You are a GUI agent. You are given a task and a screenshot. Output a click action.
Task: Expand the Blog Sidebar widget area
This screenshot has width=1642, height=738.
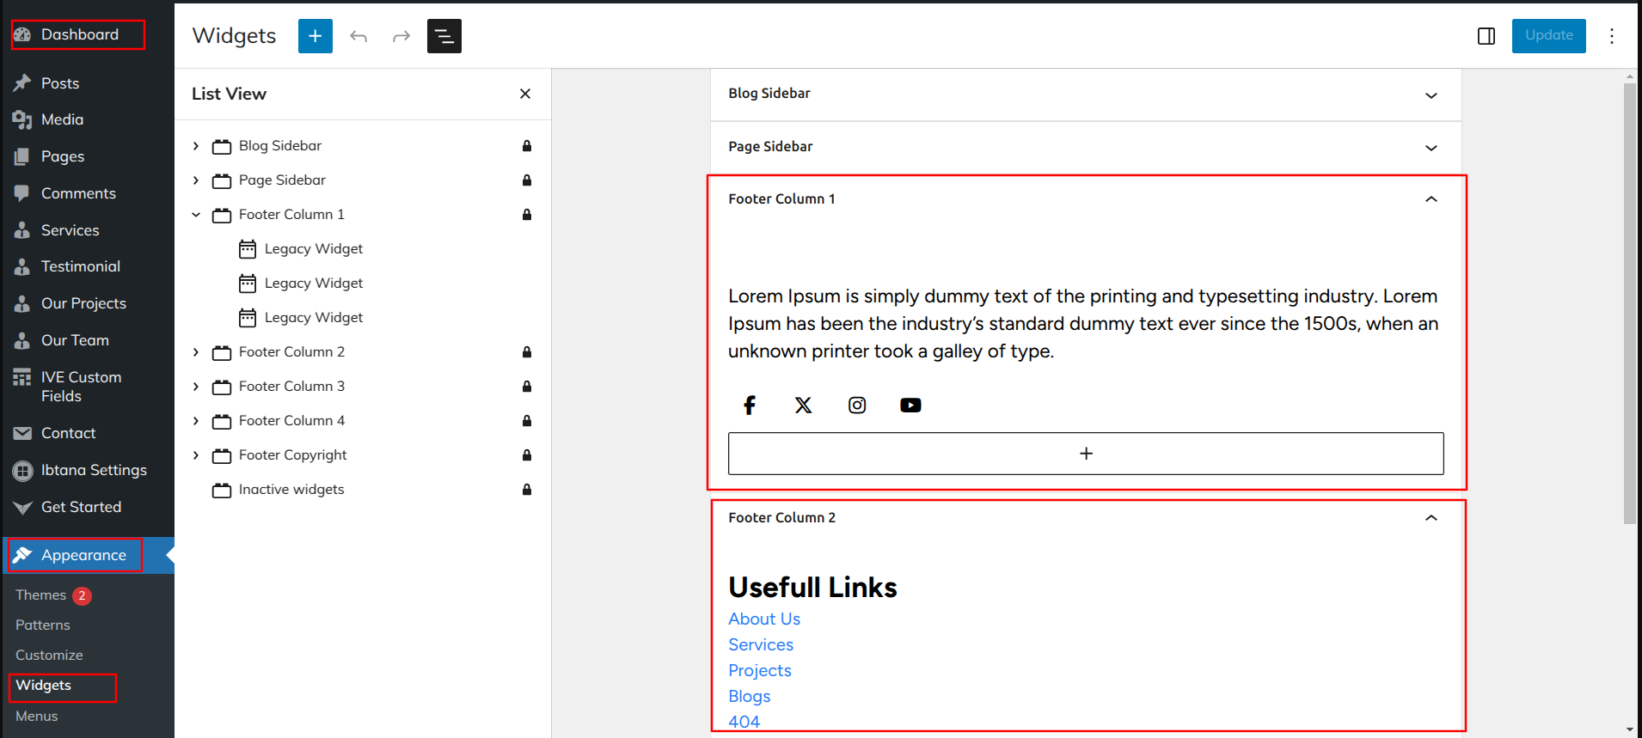click(x=1431, y=95)
